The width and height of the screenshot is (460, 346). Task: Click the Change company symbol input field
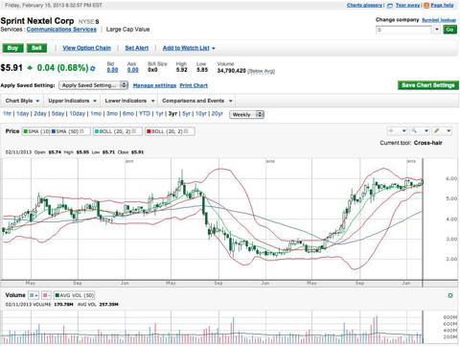[x=404, y=30]
